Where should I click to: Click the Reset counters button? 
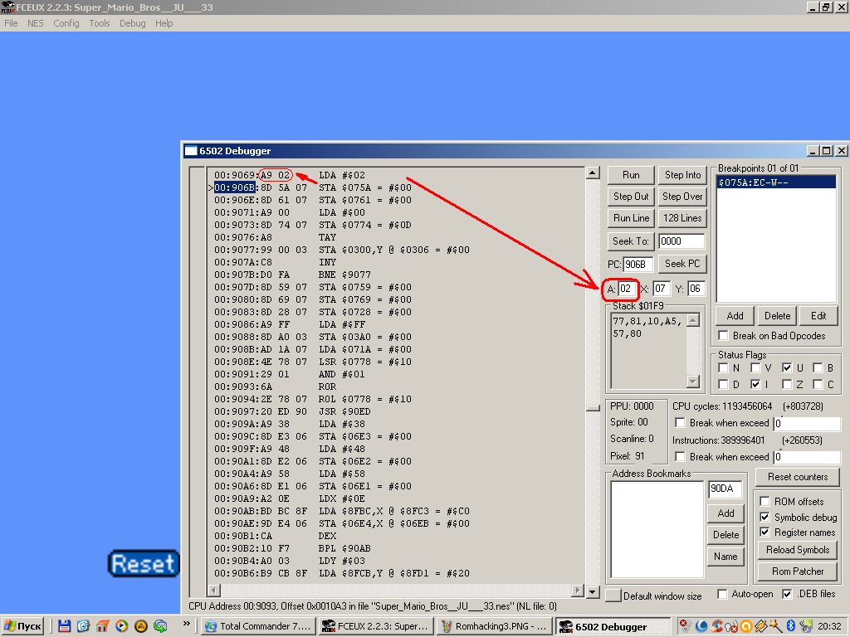click(798, 477)
